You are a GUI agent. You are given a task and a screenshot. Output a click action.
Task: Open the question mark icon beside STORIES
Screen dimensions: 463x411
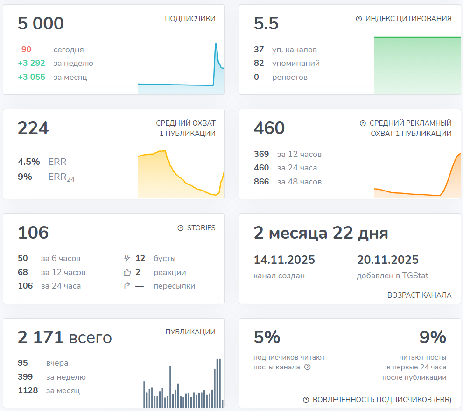pyautogui.click(x=181, y=228)
